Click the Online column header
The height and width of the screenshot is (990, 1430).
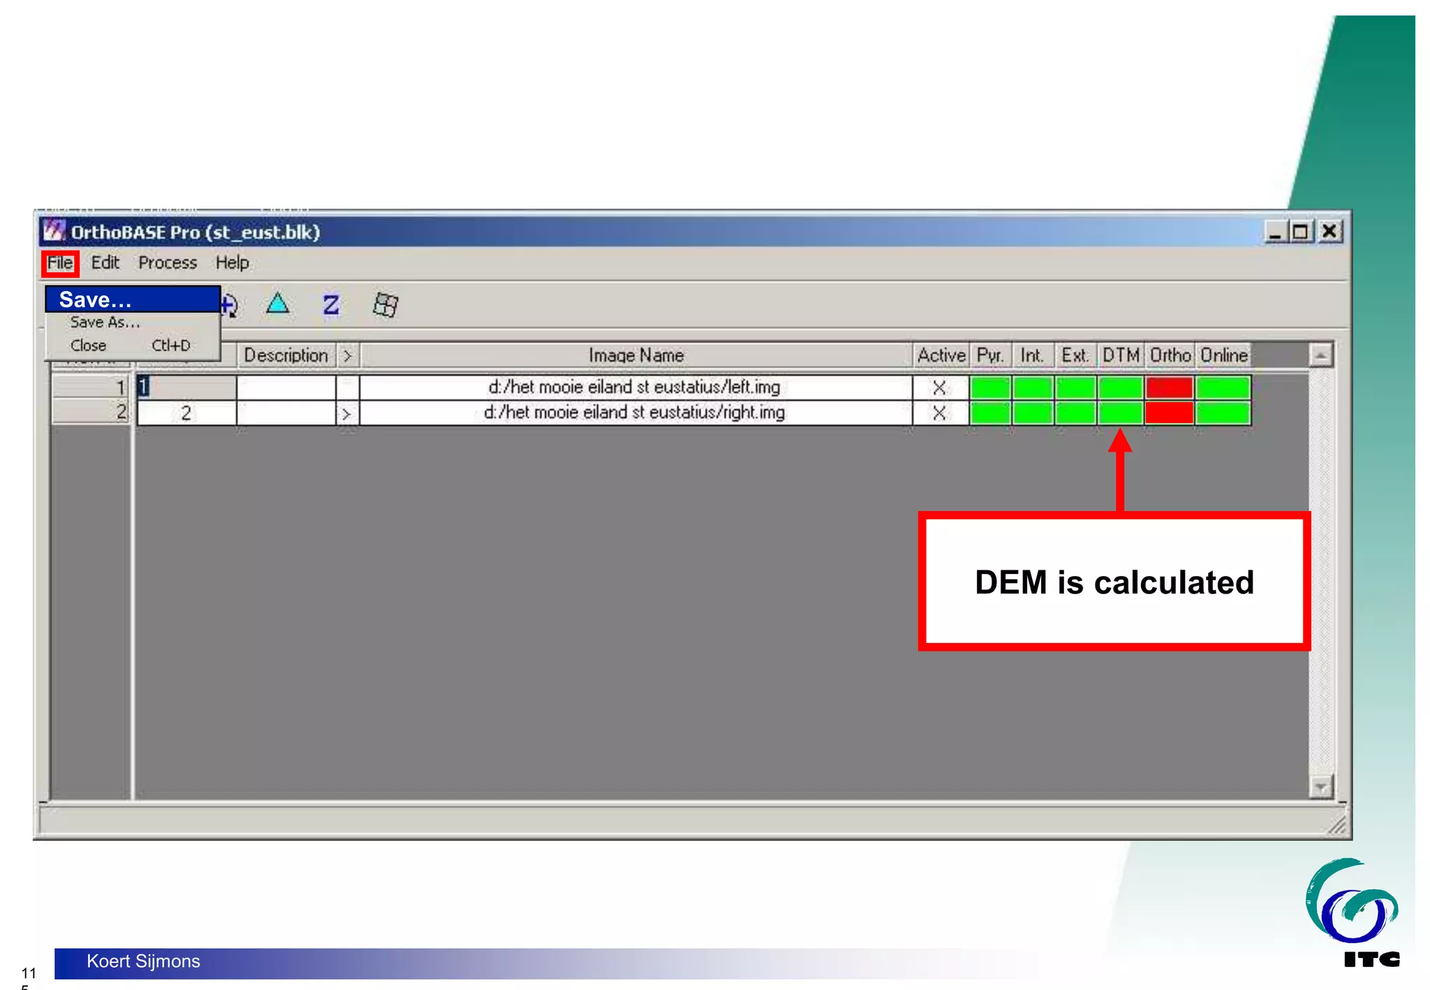tap(1223, 355)
